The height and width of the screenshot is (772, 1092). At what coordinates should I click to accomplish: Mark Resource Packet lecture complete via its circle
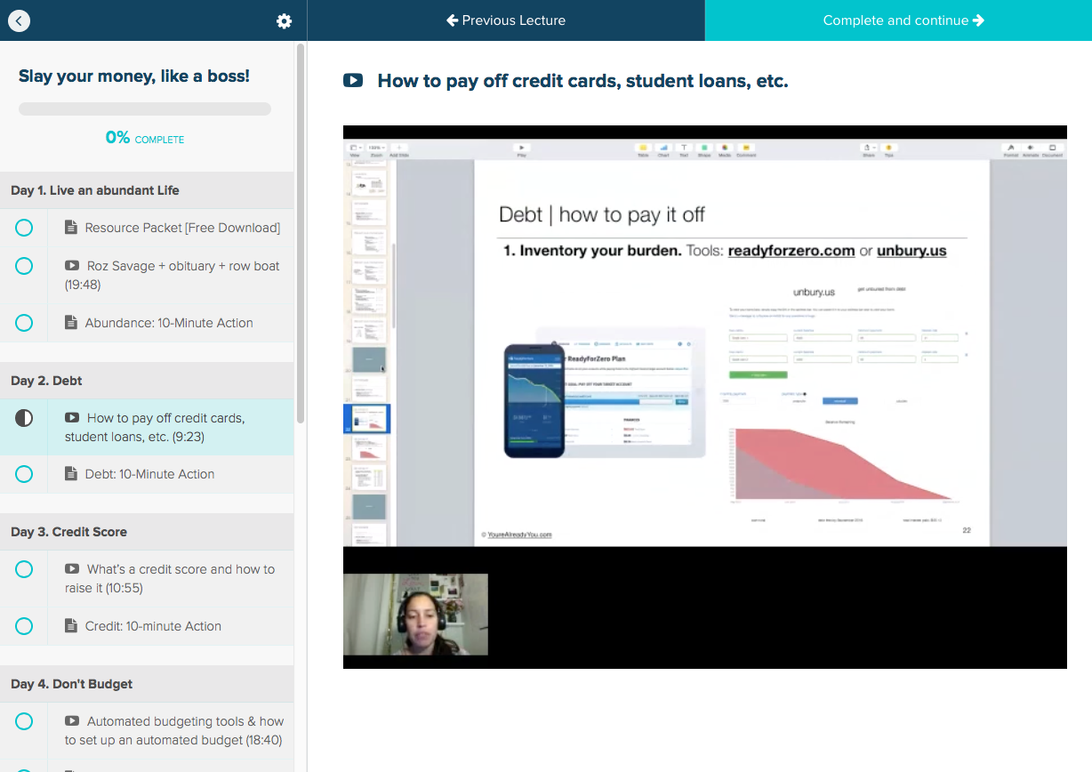(24, 228)
